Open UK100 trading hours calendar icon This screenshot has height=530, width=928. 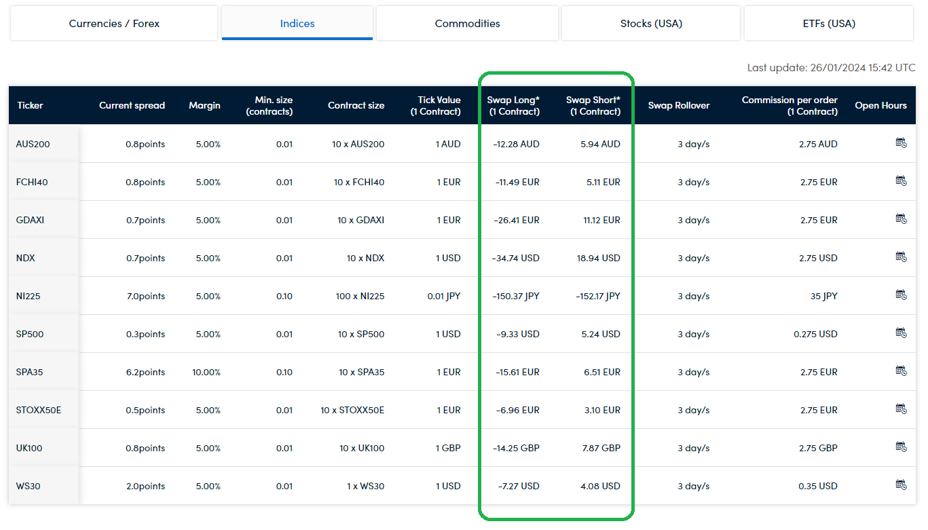click(x=901, y=447)
